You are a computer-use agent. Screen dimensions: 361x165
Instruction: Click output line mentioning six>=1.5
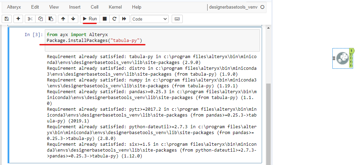151,150
